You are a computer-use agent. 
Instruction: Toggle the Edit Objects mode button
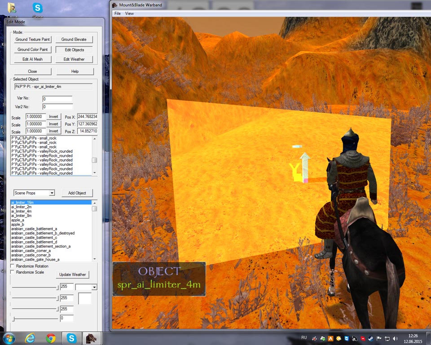click(x=74, y=50)
